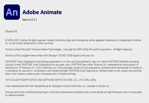Click the 'Adobe Animate' title heading
The height and width of the screenshot is (103, 149).
42,12
